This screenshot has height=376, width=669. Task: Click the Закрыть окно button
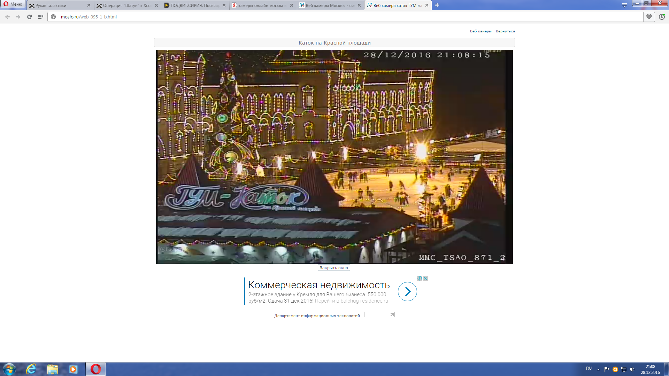[334, 268]
